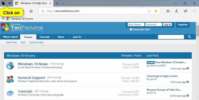The height and width of the screenshot is (100, 199).
Task: Focus the Password field
Action: click(x=153, y=24)
